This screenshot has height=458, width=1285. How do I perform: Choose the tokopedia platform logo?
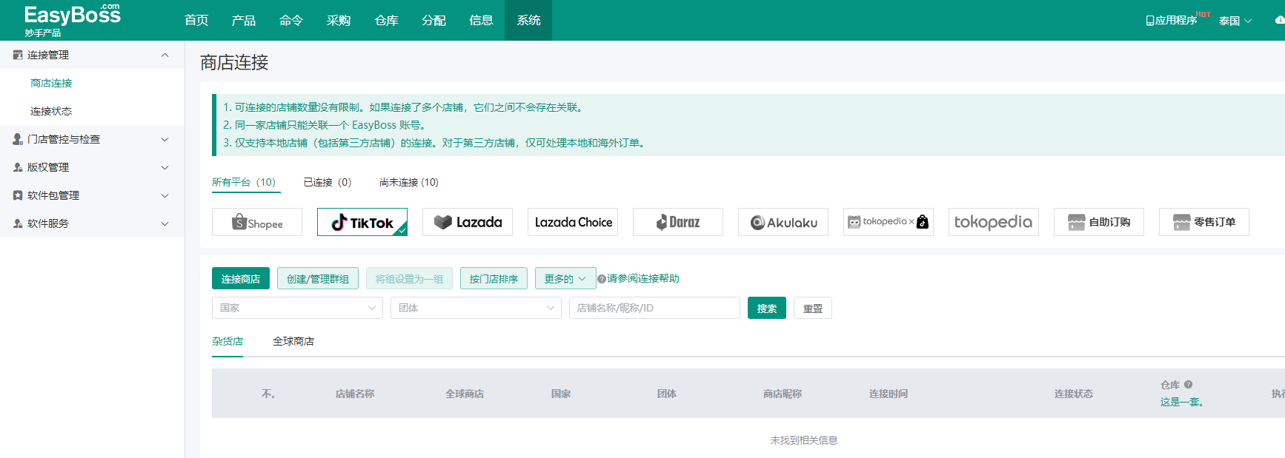[993, 223]
